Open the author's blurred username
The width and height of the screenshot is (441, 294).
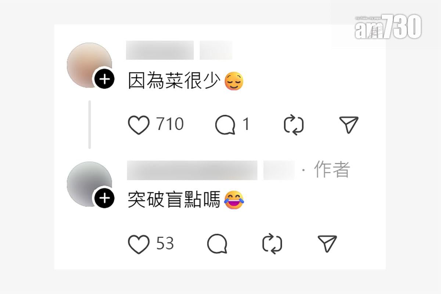tap(192, 170)
